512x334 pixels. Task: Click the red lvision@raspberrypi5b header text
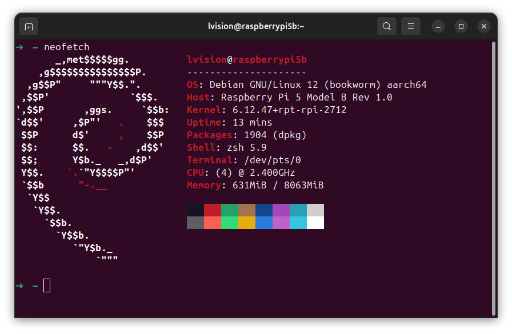(247, 60)
